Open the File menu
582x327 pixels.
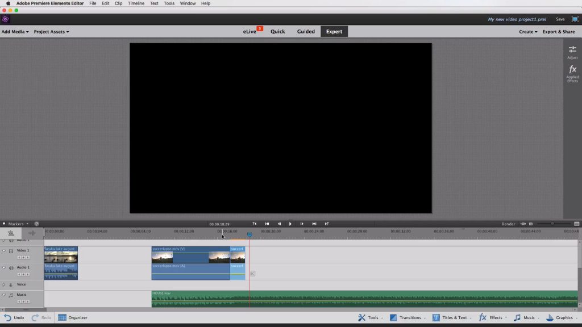point(93,3)
